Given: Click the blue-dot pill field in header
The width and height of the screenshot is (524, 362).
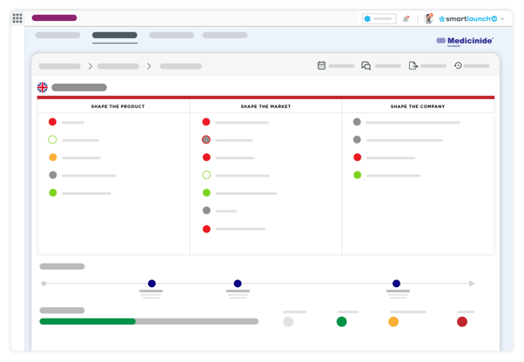Looking at the screenshot, I should click(x=380, y=18).
